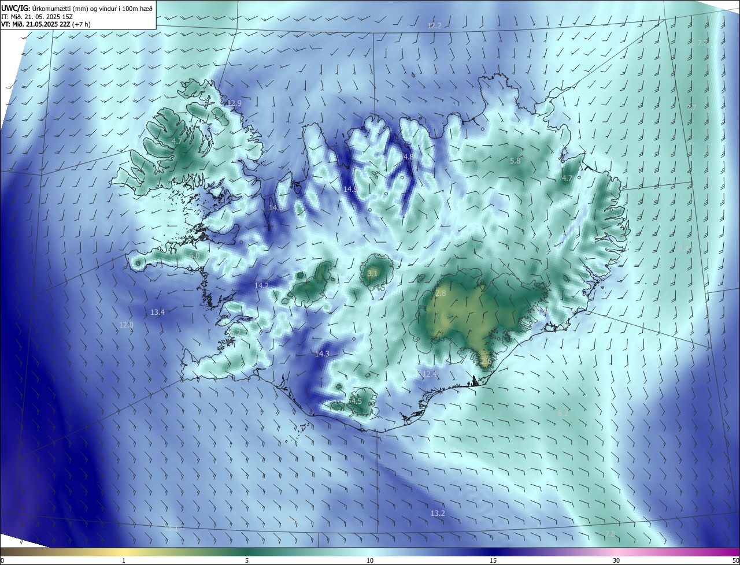Click the 10 tick on the colour scale
This screenshot has height=565, width=740.
pos(370,560)
